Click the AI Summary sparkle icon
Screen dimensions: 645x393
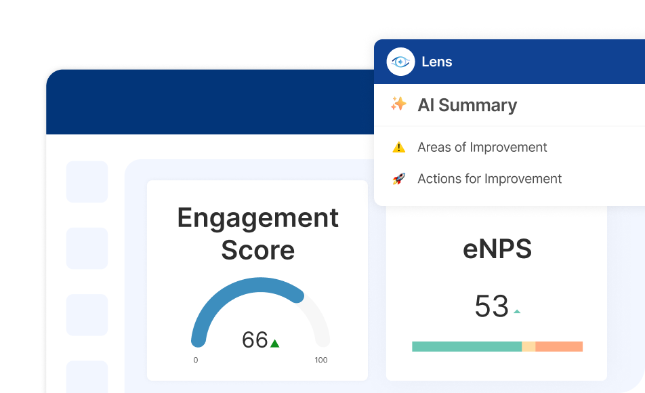coord(398,104)
